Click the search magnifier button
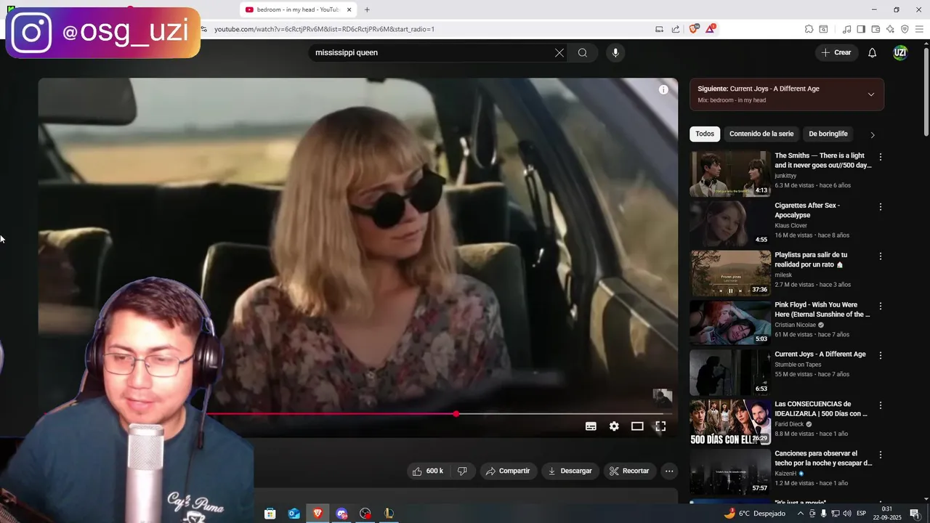 (x=583, y=52)
